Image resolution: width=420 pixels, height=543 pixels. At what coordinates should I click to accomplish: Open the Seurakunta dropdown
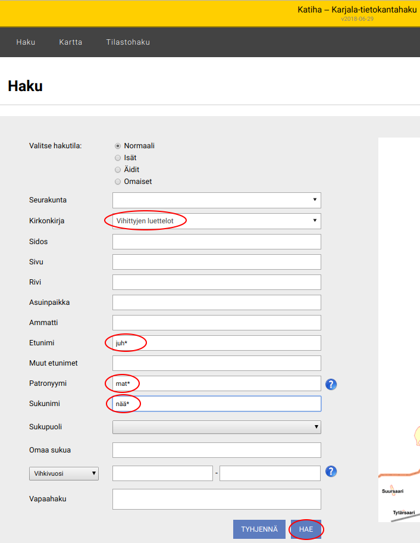(x=217, y=200)
